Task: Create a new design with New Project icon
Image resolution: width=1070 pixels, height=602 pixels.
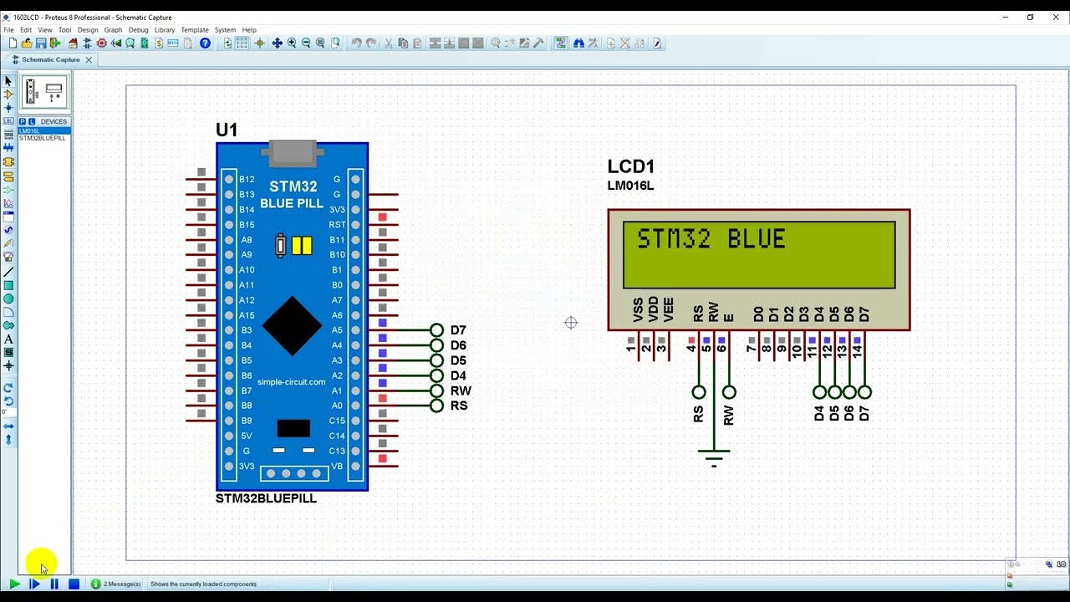Action: (13, 43)
